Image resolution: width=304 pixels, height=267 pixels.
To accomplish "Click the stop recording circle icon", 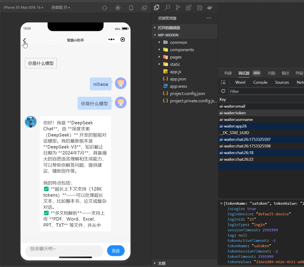I will coord(118,8).
